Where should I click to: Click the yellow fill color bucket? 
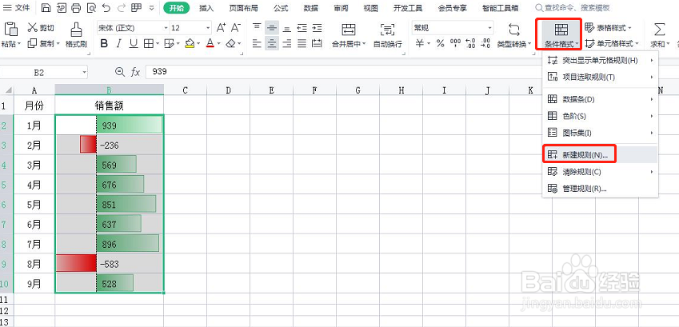click(190, 43)
